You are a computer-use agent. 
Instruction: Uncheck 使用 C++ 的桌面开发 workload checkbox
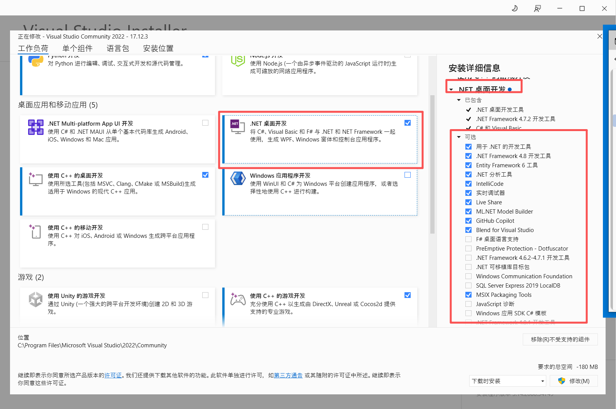tap(205, 175)
